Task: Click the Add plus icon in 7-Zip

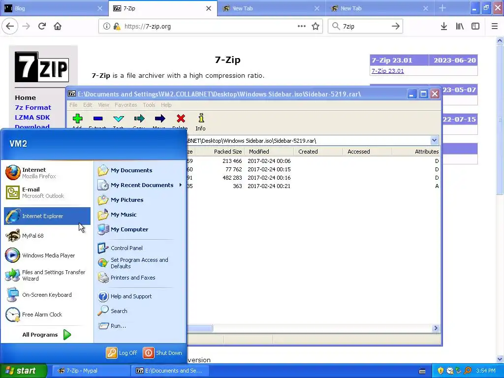Action: pyautogui.click(x=77, y=119)
